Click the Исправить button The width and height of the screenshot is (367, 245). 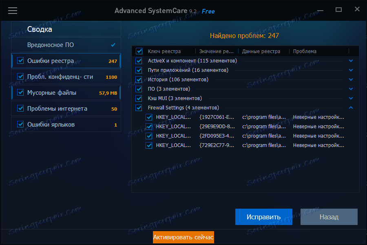(x=264, y=217)
